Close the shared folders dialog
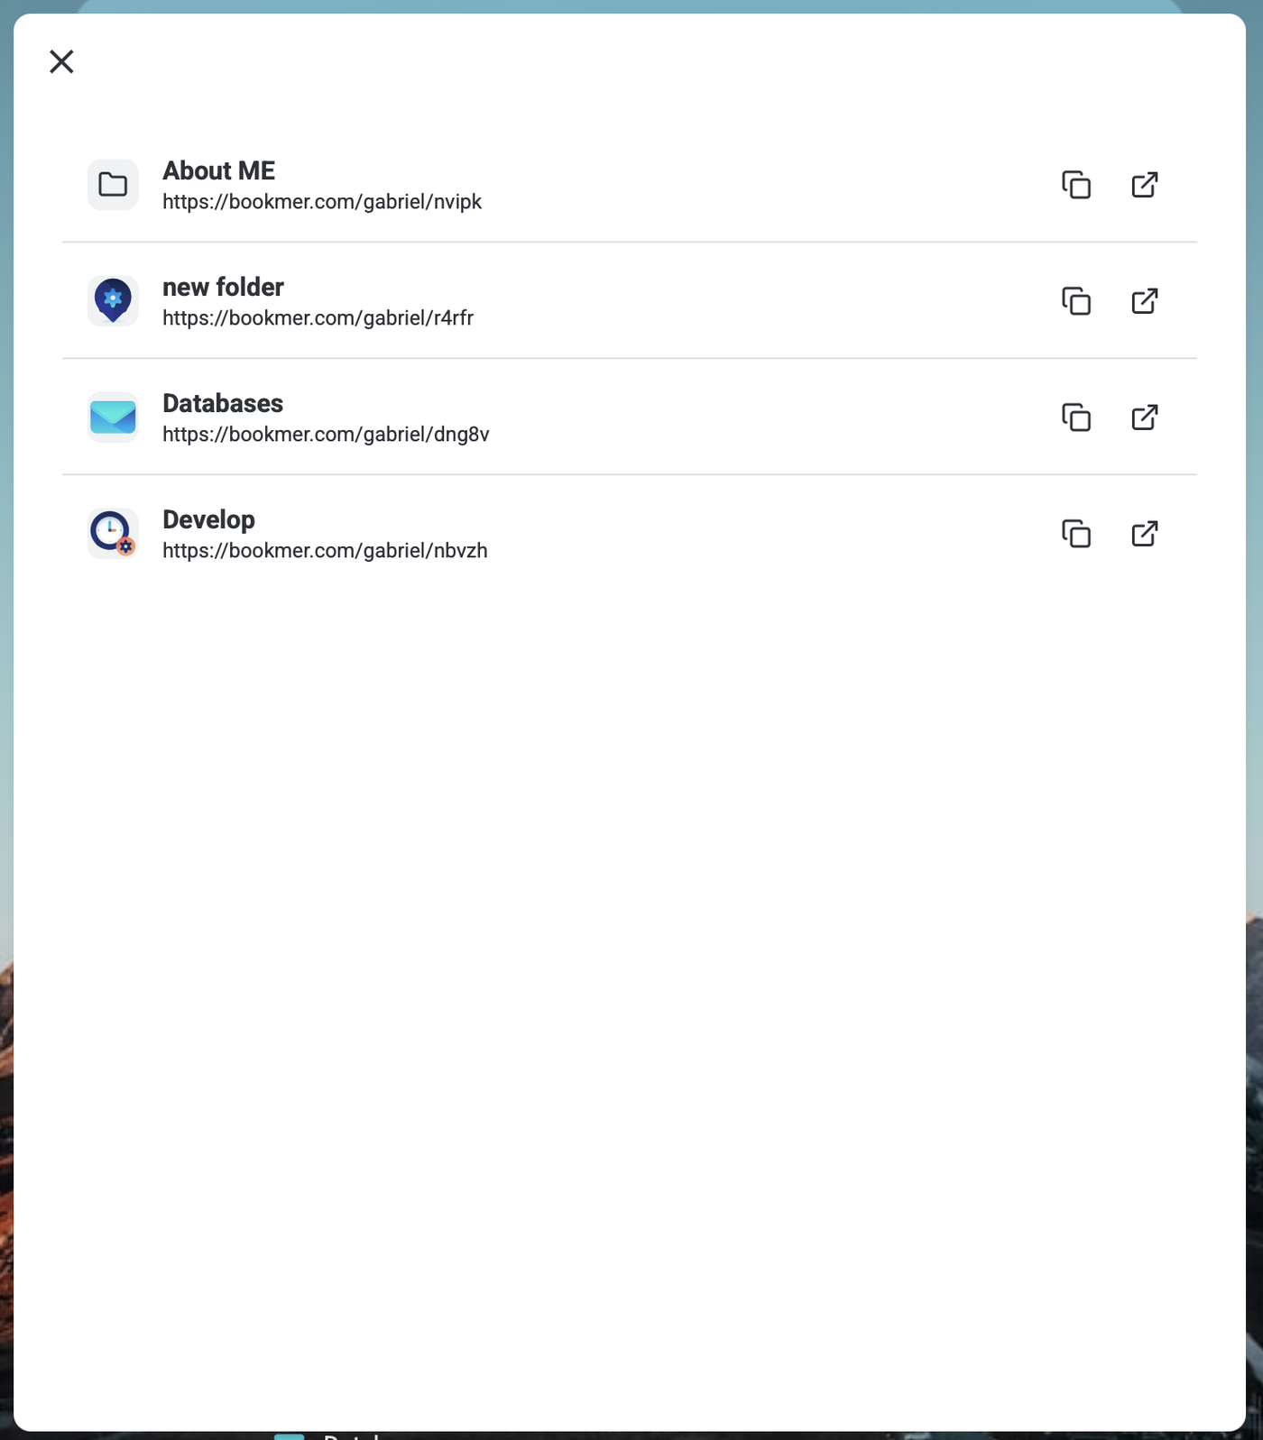This screenshot has width=1263, height=1440. [61, 61]
